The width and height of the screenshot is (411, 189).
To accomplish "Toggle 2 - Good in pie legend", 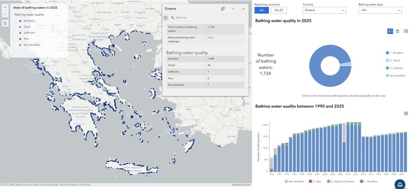I will [x=392, y=60].
